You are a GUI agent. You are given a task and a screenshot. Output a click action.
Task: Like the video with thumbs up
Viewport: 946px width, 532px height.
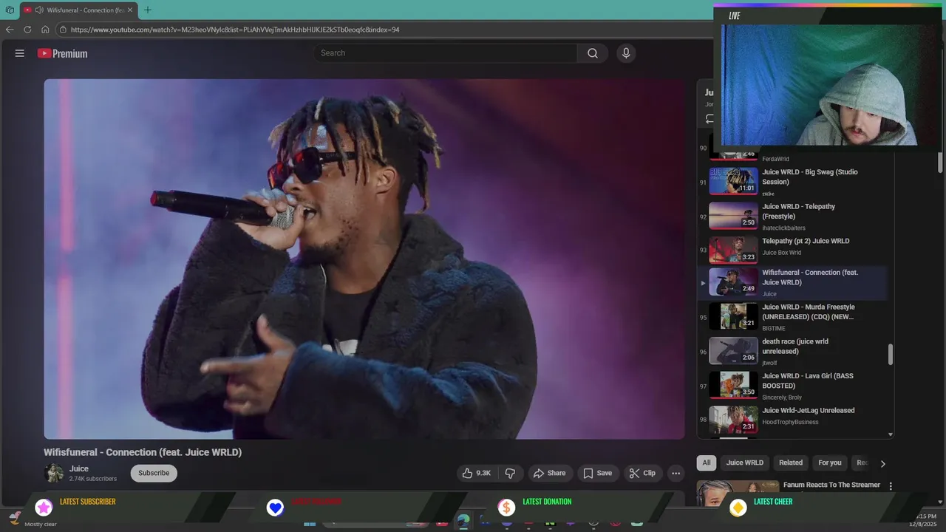click(x=477, y=473)
